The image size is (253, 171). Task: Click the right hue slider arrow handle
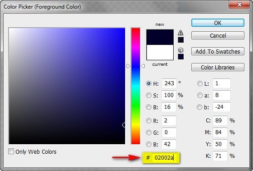143,66
